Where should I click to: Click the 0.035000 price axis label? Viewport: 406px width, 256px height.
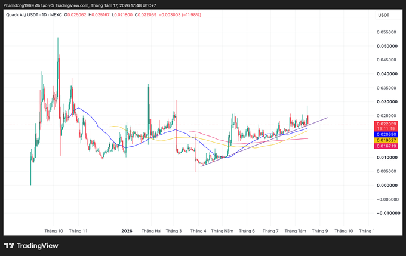pos(386,88)
